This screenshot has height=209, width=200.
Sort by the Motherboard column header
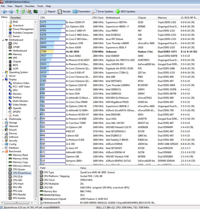pyautogui.click(x=120, y=18)
